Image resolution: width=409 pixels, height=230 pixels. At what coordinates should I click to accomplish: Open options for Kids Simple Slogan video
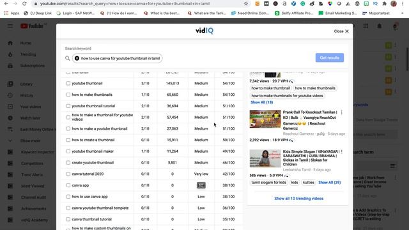pos(341,152)
